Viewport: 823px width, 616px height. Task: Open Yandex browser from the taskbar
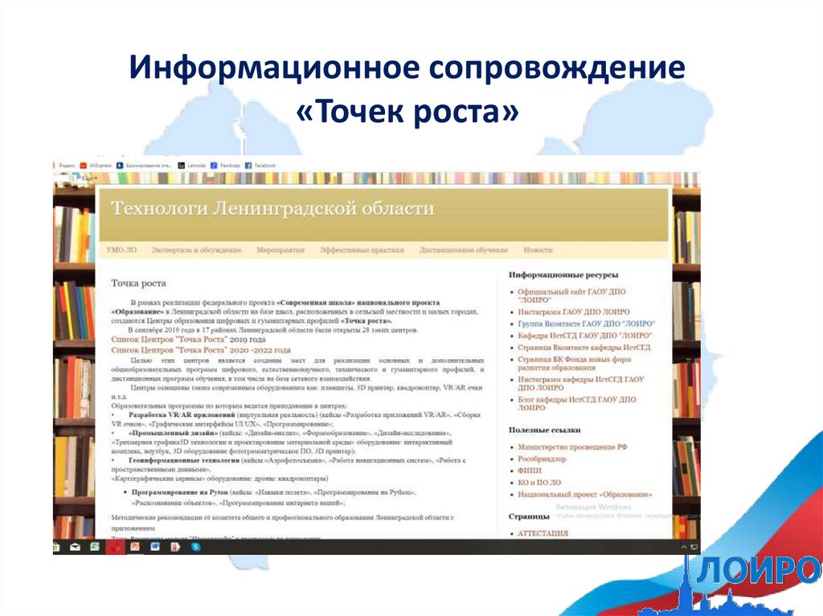[174, 547]
